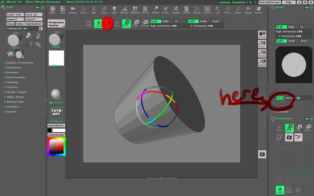Select Rotate mode in top shelf
The height and width of the screenshot is (196, 314).
tap(145, 24)
